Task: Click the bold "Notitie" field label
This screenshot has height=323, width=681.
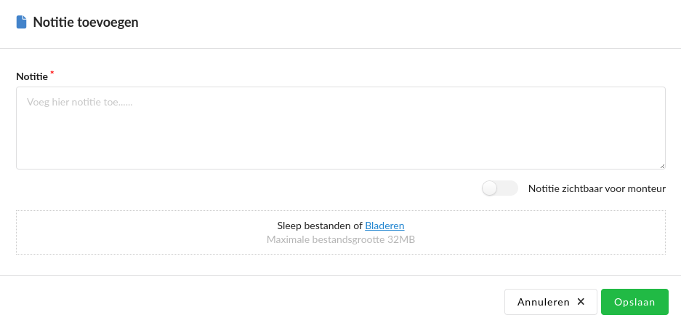Action: tap(32, 76)
